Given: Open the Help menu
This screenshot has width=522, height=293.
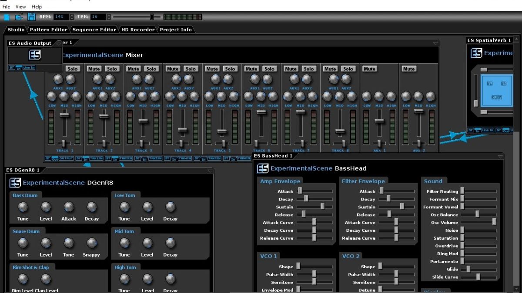Looking at the screenshot, I should (37, 7).
